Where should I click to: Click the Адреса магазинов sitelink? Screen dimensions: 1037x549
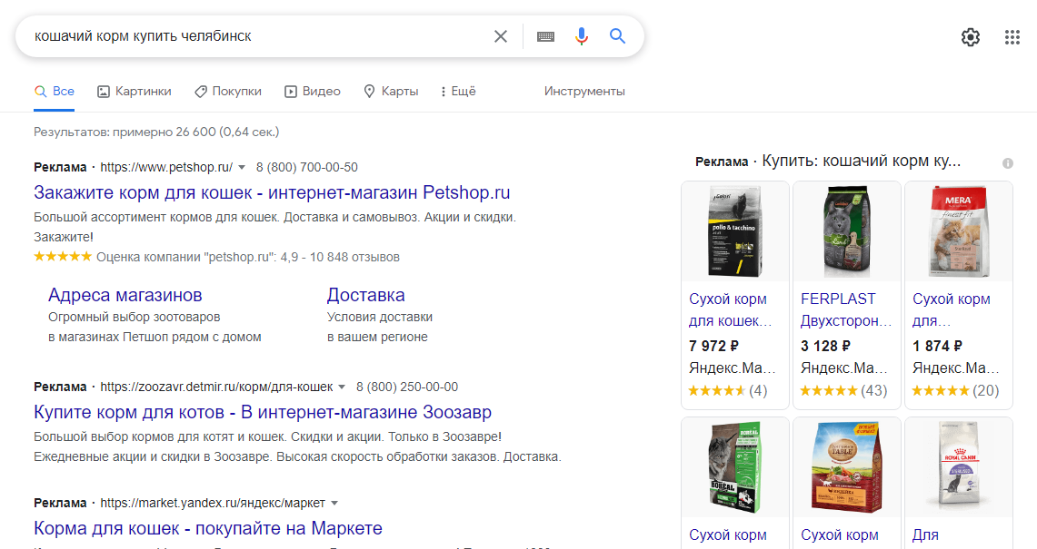point(124,295)
